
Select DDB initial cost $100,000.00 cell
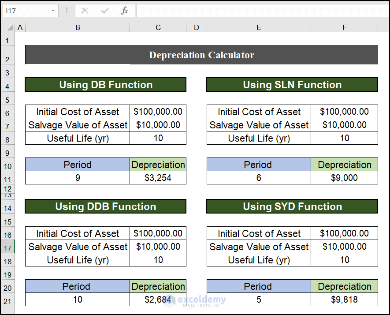[x=158, y=233]
